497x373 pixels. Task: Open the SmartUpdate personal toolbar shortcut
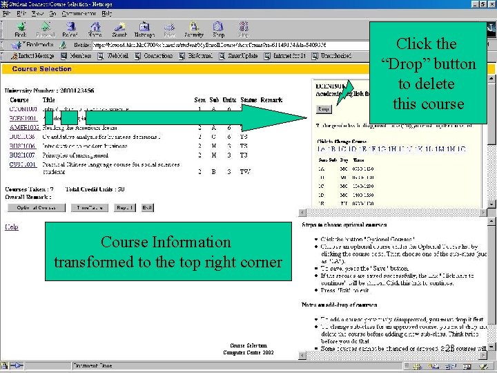238,56
